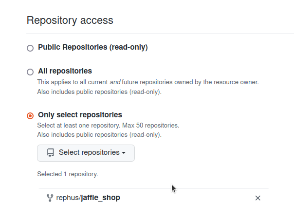The height and width of the screenshot is (221, 294).
Task: Choose the All repositories radio option
Action: coord(30,72)
